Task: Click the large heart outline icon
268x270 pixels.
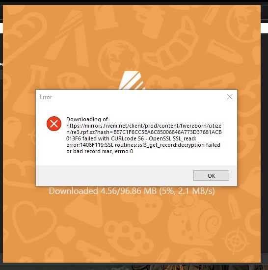Action: point(33,222)
